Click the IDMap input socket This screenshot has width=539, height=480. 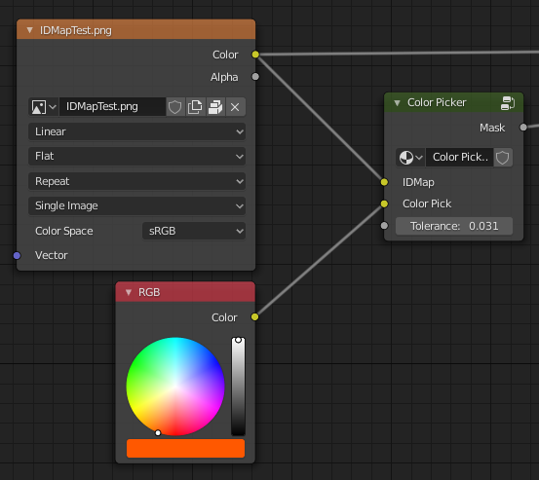click(x=384, y=182)
